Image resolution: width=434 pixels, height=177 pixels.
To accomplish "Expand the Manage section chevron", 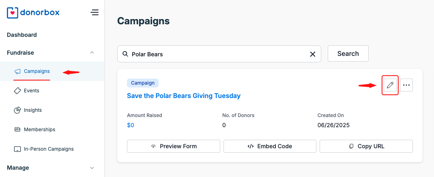I will (92, 168).
